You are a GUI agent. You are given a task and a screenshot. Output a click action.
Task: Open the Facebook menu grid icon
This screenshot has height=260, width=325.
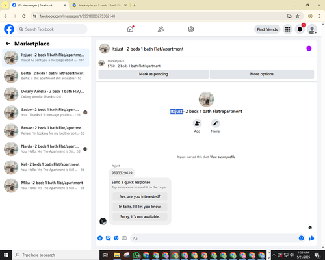[287, 29]
